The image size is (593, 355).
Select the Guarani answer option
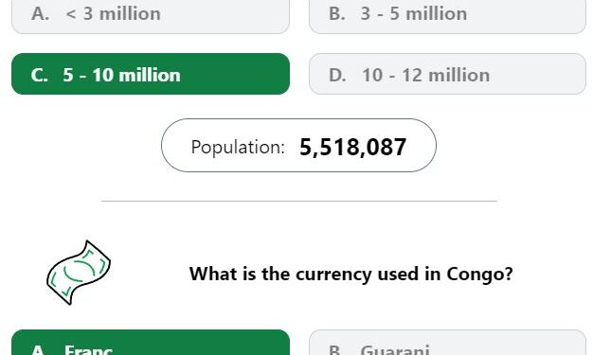click(x=447, y=343)
